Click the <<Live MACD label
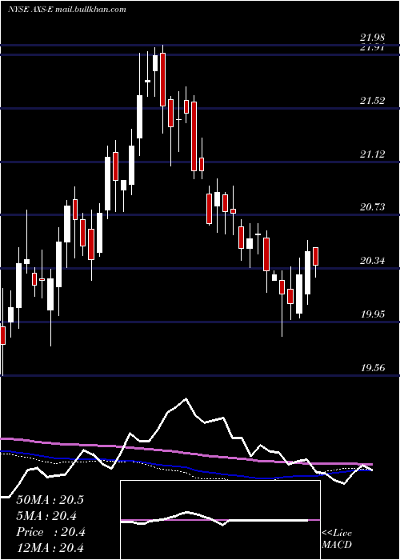Screen dimensions: 400x560 click(x=337, y=539)
